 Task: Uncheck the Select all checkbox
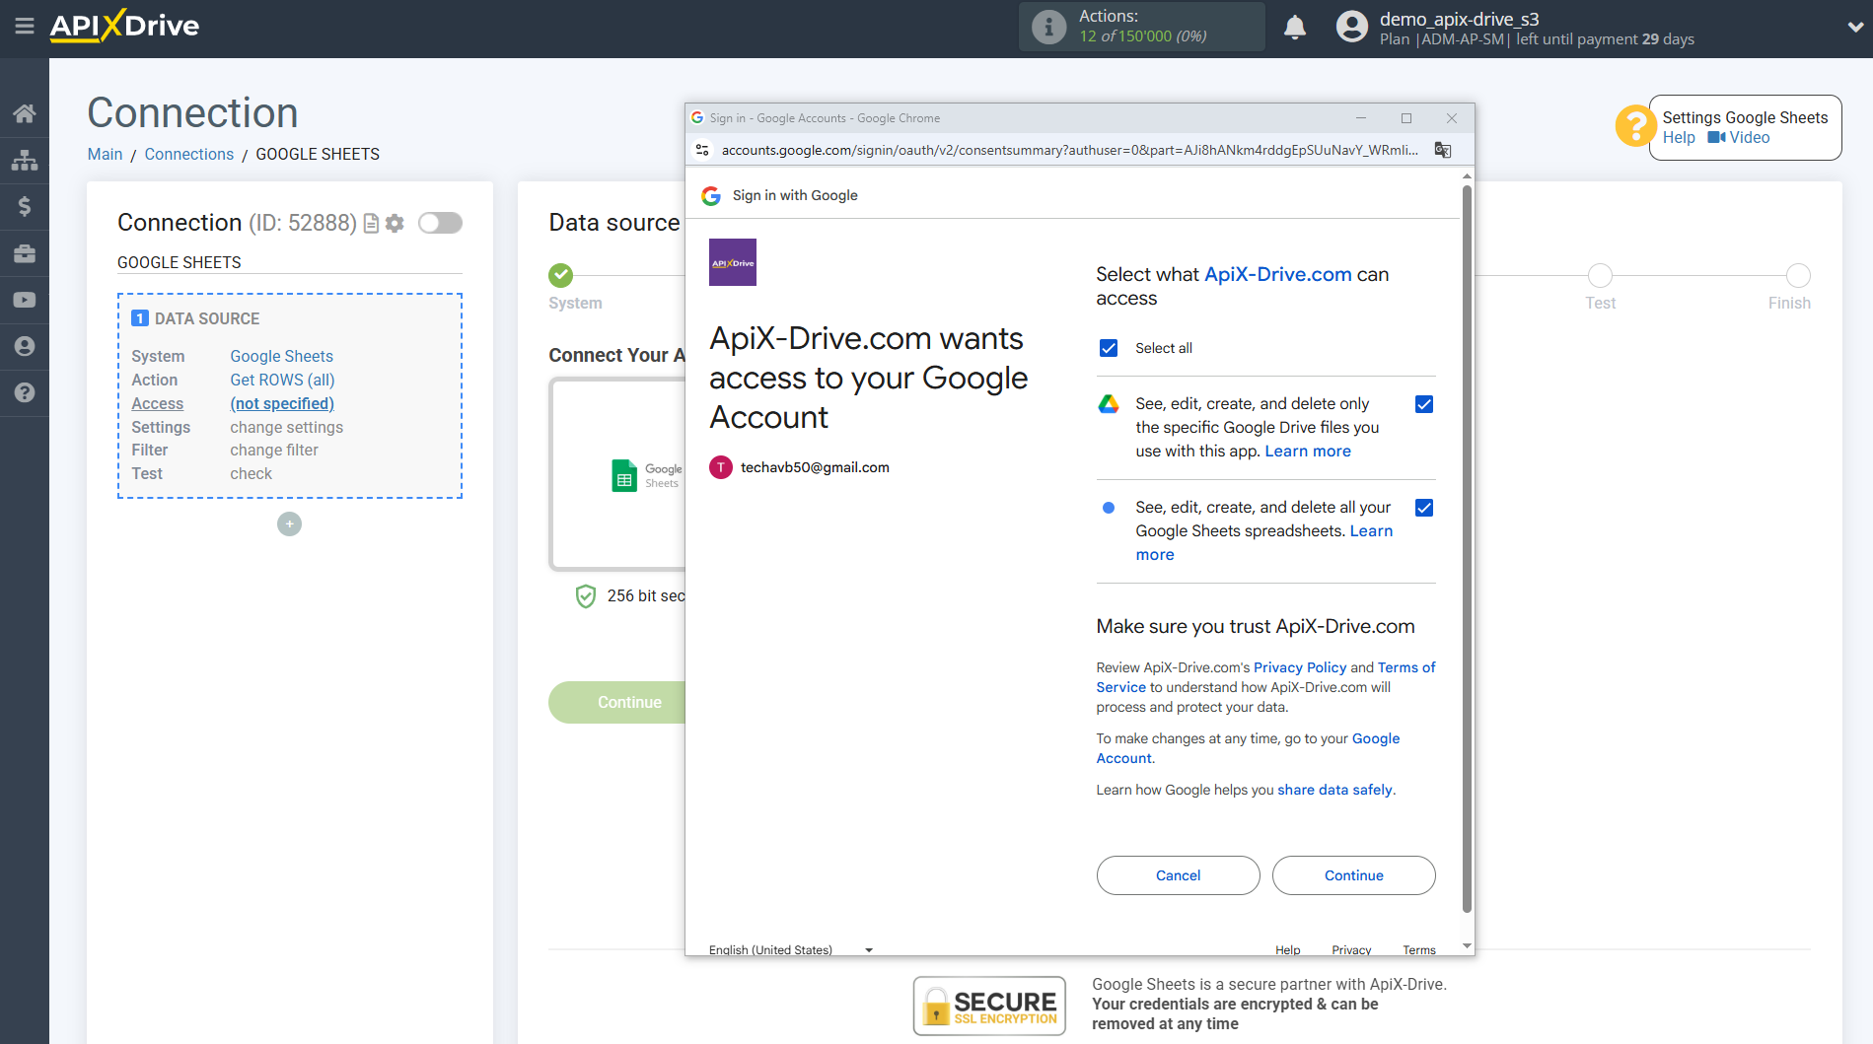pyautogui.click(x=1109, y=348)
